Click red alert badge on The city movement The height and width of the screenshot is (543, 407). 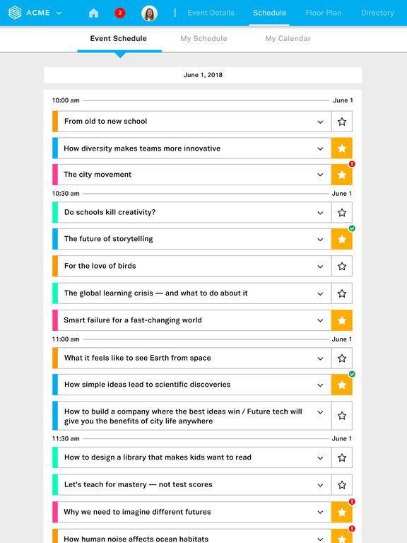tap(352, 164)
